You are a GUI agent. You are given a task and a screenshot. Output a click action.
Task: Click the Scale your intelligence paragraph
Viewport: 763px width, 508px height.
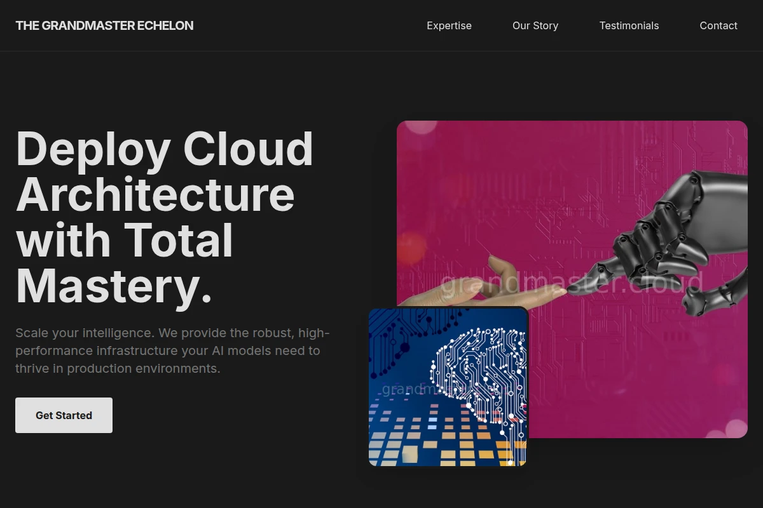[x=173, y=351]
